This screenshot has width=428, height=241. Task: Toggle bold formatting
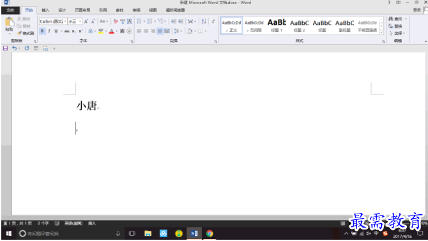pos(42,31)
